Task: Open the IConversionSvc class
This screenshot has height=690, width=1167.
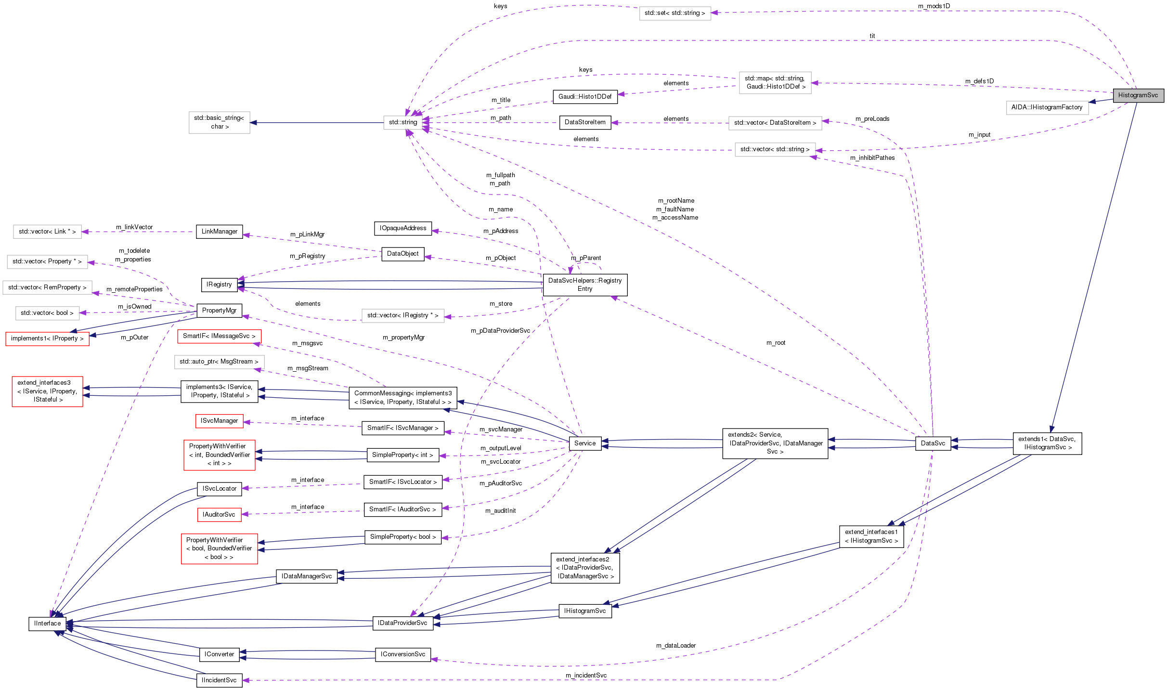Action: (403, 654)
